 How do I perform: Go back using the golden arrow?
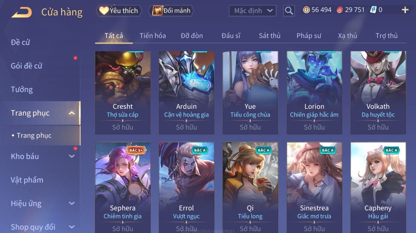coord(21,12)
